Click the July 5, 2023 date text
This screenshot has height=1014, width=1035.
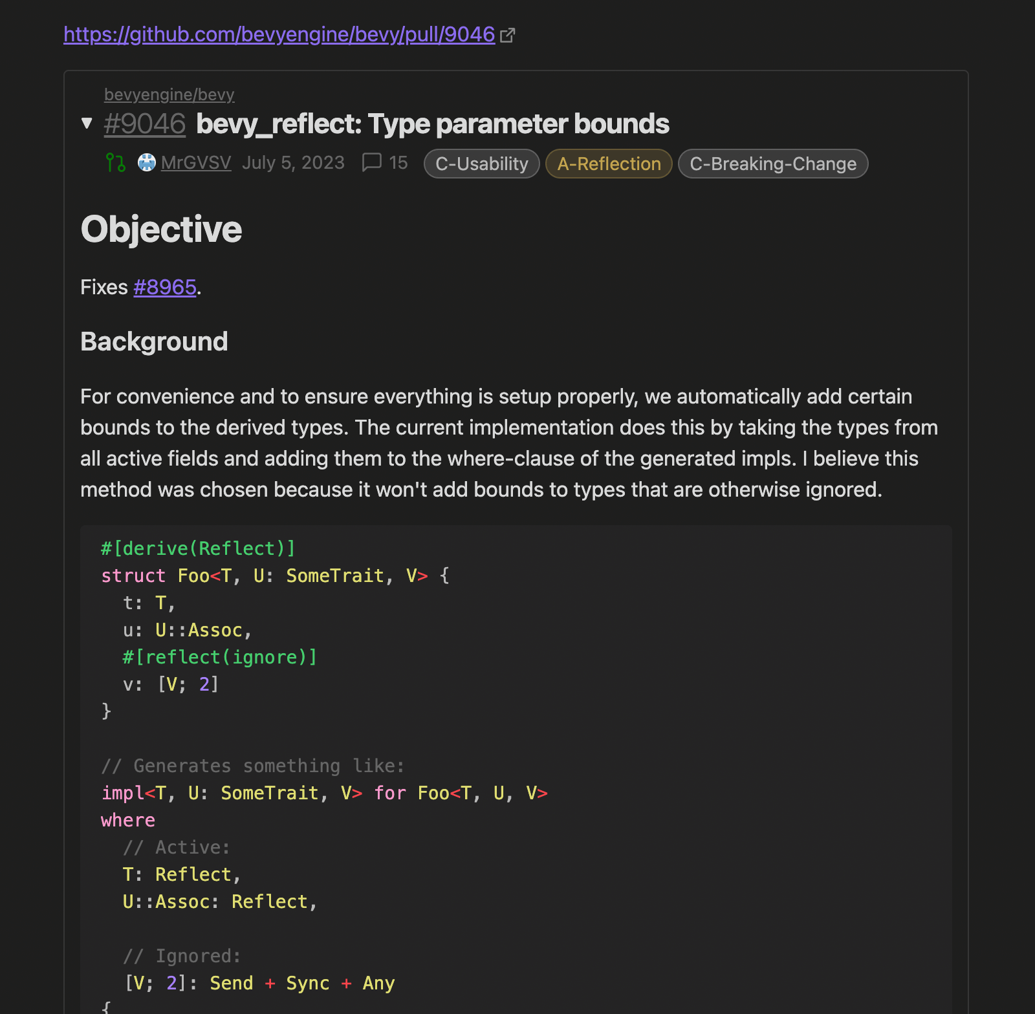point(293,162)
